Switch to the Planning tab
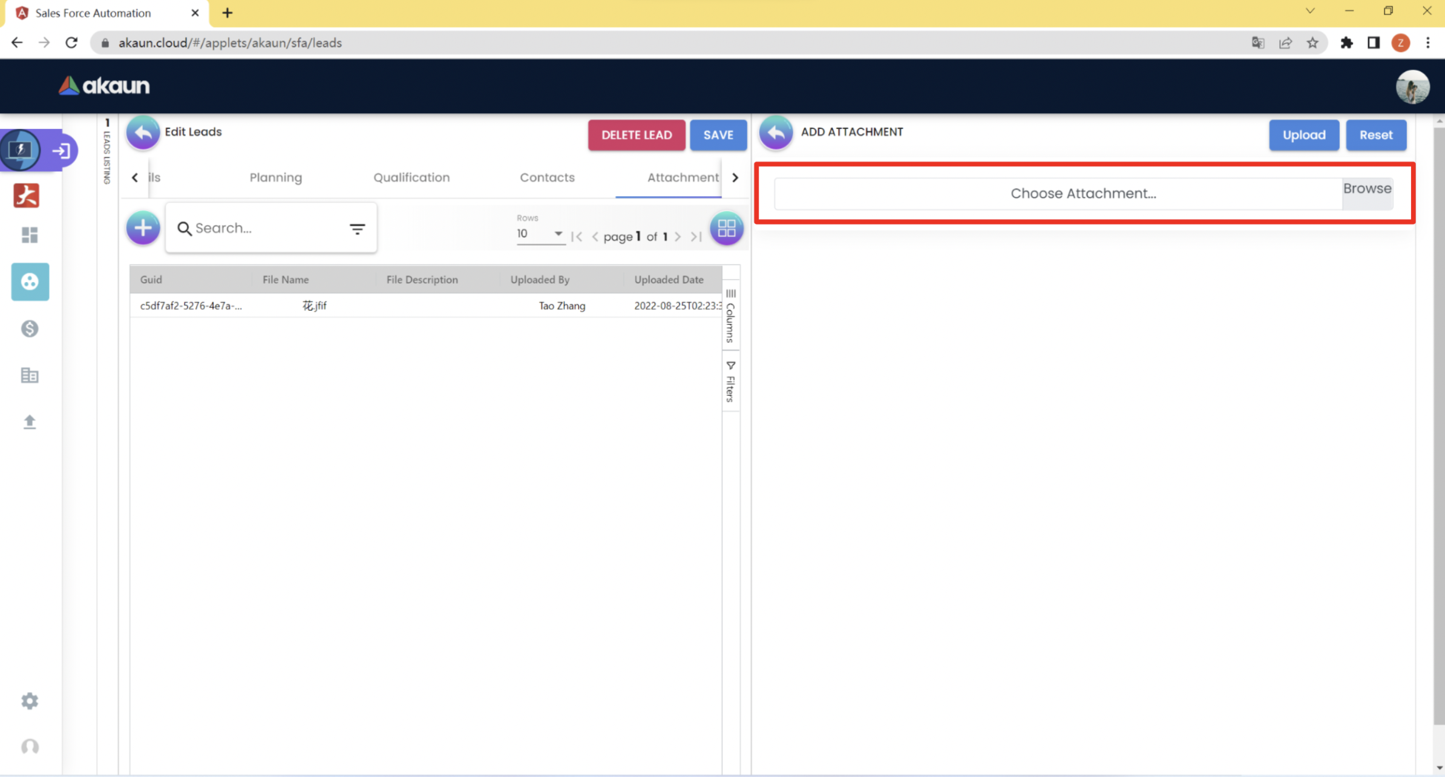 tap(275, 177)
